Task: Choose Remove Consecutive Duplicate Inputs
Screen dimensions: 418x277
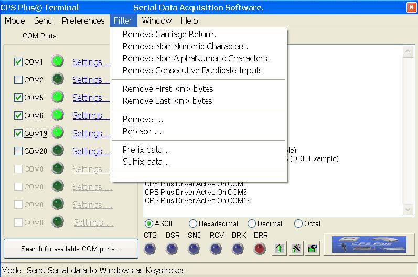Action: pos(199,70)
